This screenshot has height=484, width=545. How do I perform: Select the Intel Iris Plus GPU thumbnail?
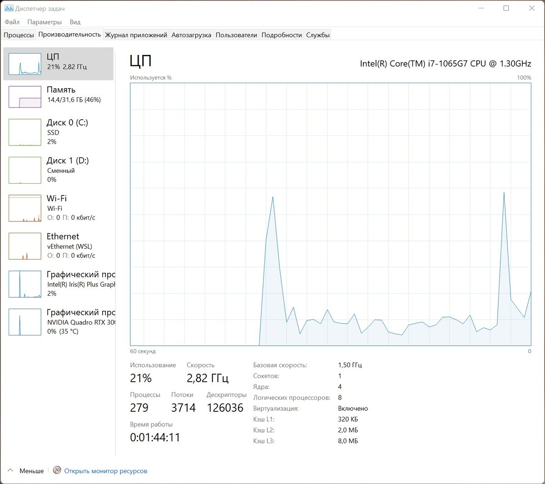[25, 284]
